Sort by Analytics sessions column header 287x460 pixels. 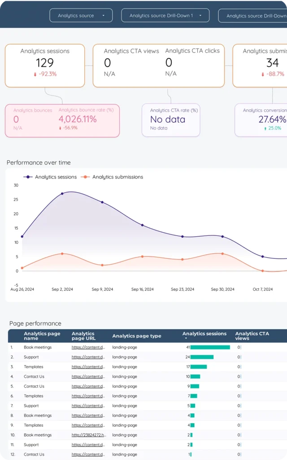204,334
